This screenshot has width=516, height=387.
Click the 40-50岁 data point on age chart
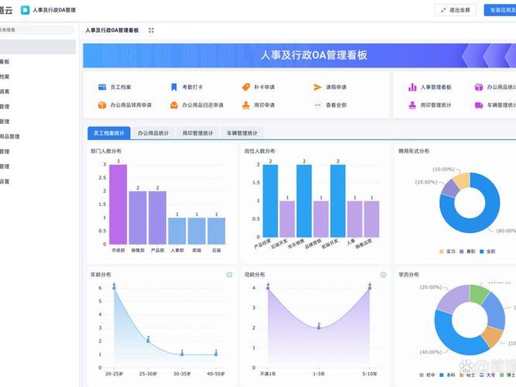(216, 354)
